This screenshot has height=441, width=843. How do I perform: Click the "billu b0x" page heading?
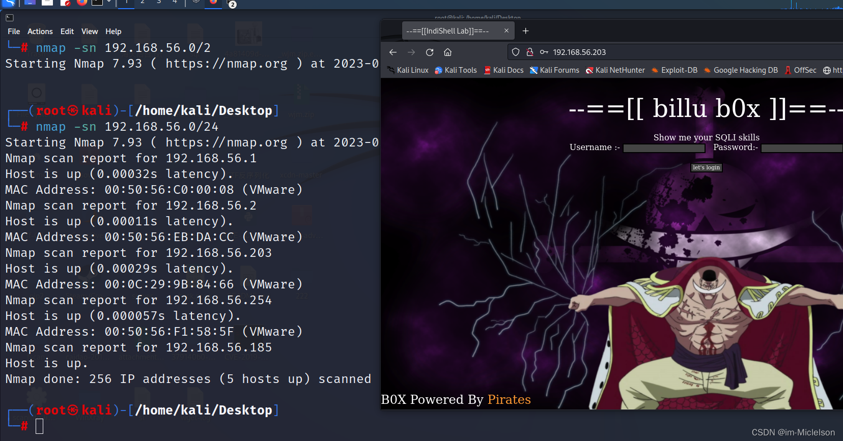(706, 108)
